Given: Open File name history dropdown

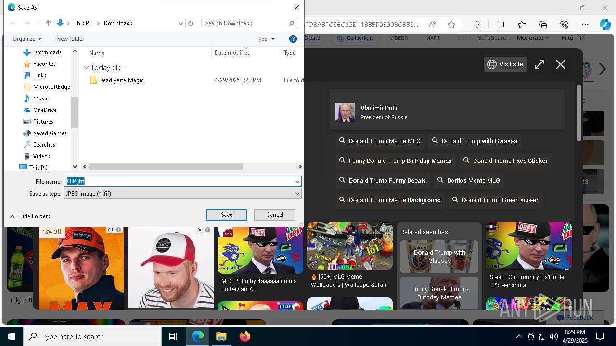Looking at the screenshot, I should point(297,182).
